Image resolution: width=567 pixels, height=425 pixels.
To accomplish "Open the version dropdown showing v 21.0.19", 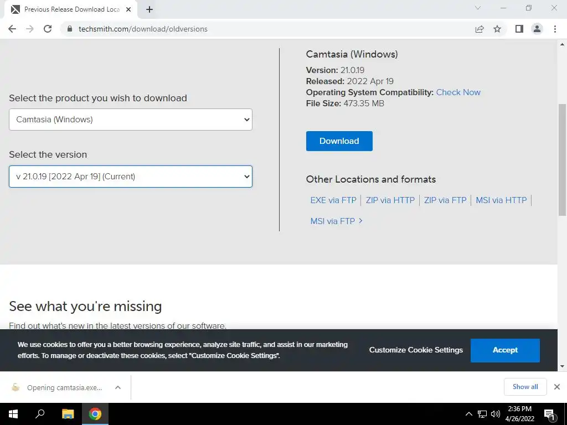I will [131, 177].
